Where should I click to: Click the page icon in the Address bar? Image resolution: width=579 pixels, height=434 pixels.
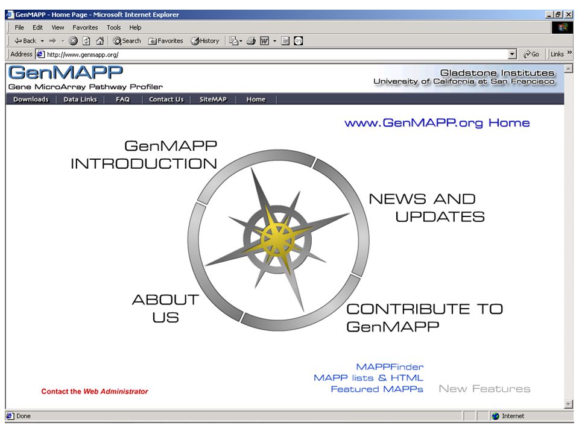tap(40, 55)
